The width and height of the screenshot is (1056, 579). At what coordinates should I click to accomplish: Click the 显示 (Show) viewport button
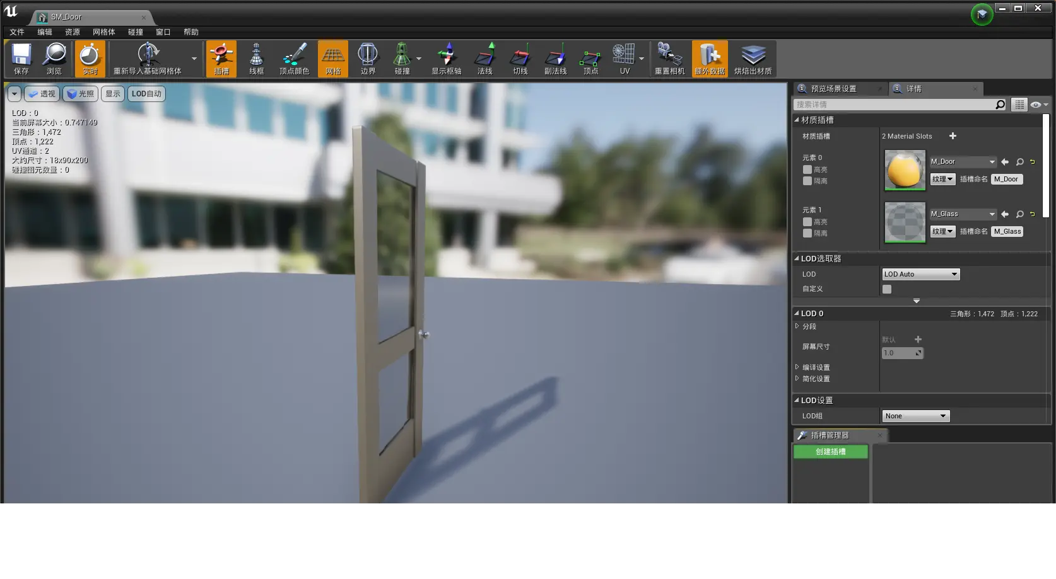[x=113, y=94]
